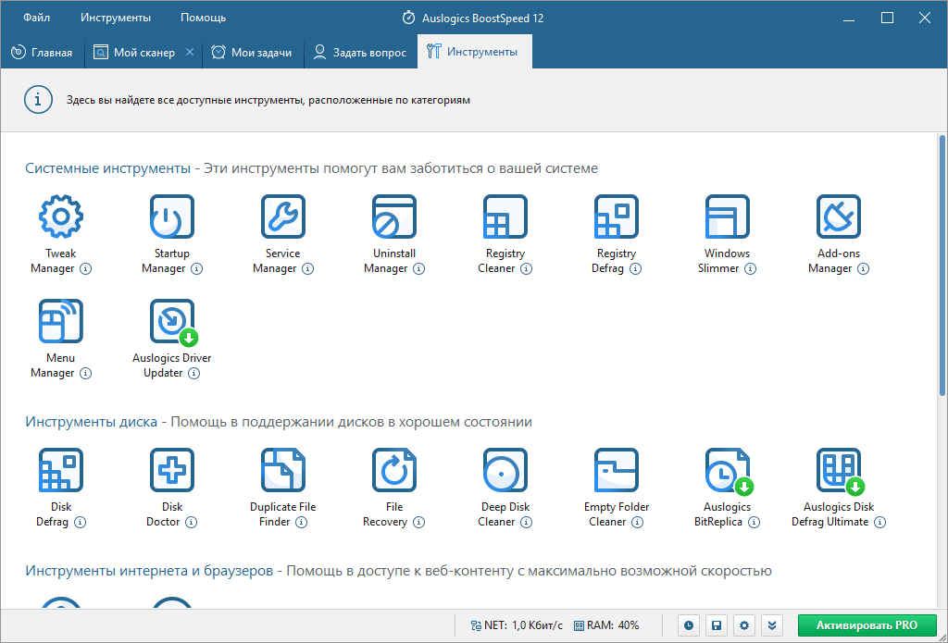Show info for Menu Manager

[x=86, y=373]
